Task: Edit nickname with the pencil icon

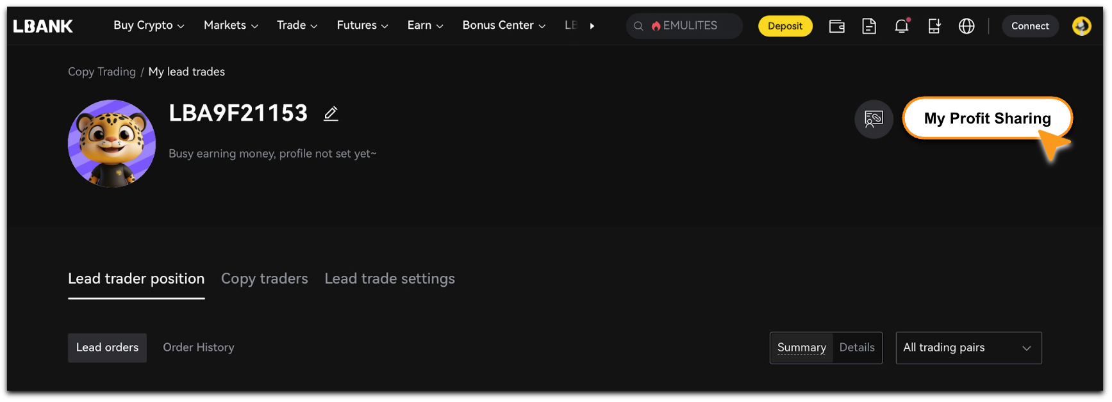Action: pos(331,114)
